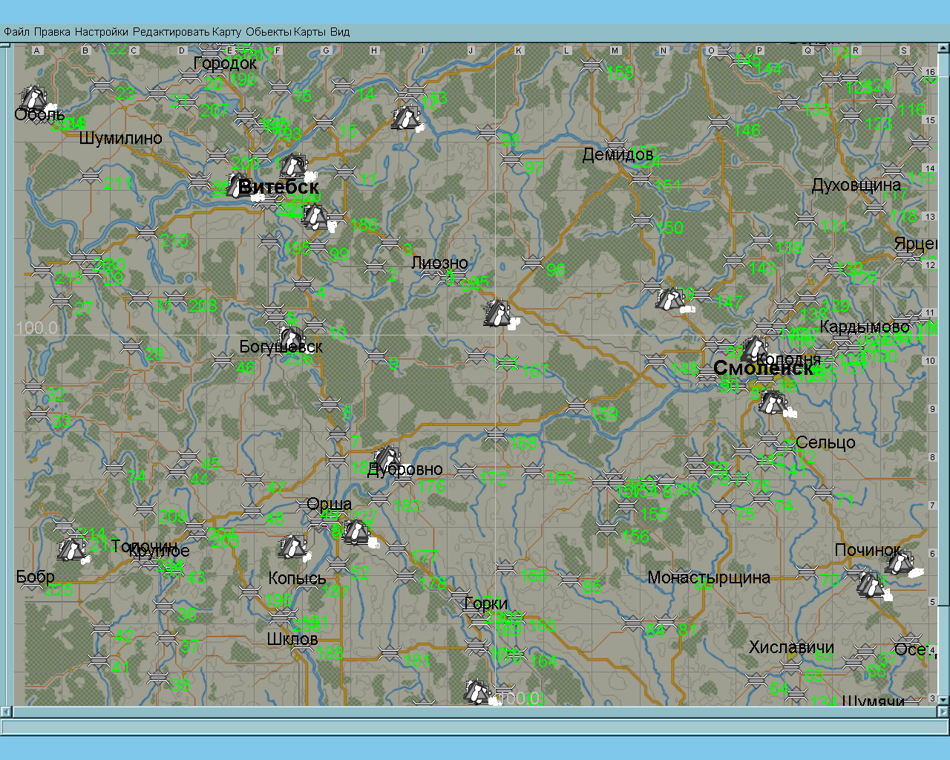The width and height of the screenshot is (950, 760).
Task: Click the bridge marker numbered 168
Action: pyautogui.click(x=496, y=435)
